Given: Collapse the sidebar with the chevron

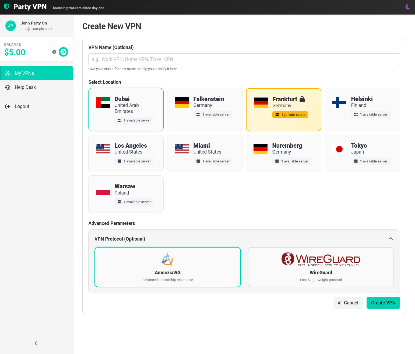Looking at the screenshot, I should [x=36, y=343].
